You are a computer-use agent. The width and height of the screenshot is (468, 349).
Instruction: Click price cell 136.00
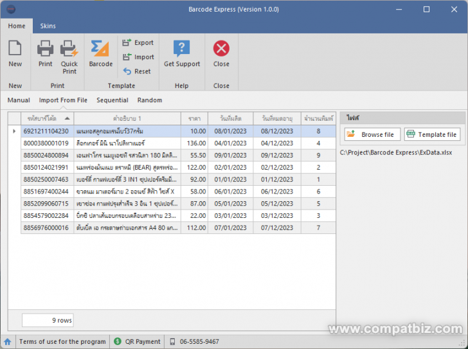194,143
